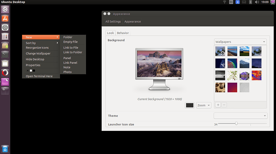Launch Ubuntu Software Center from the launcher
The image size is (276, 154).
pyautogui.click(x=5, y=18)
